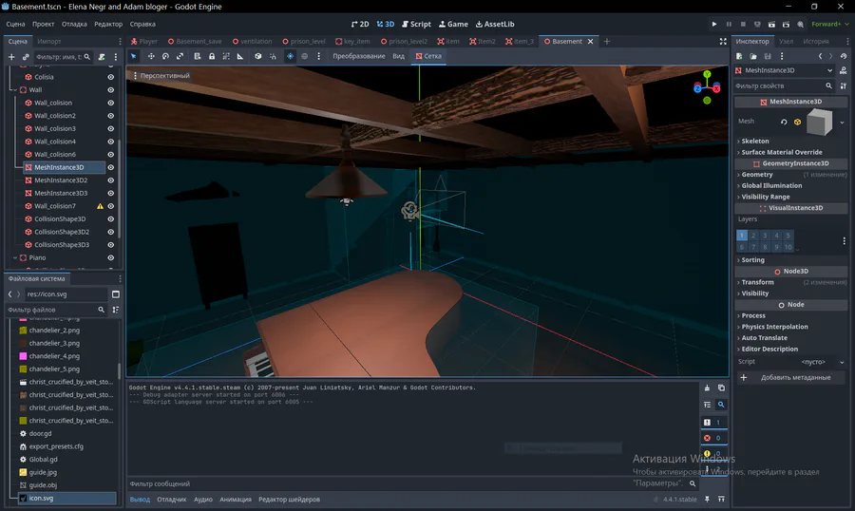Open the Проект menu

[43, 24]
